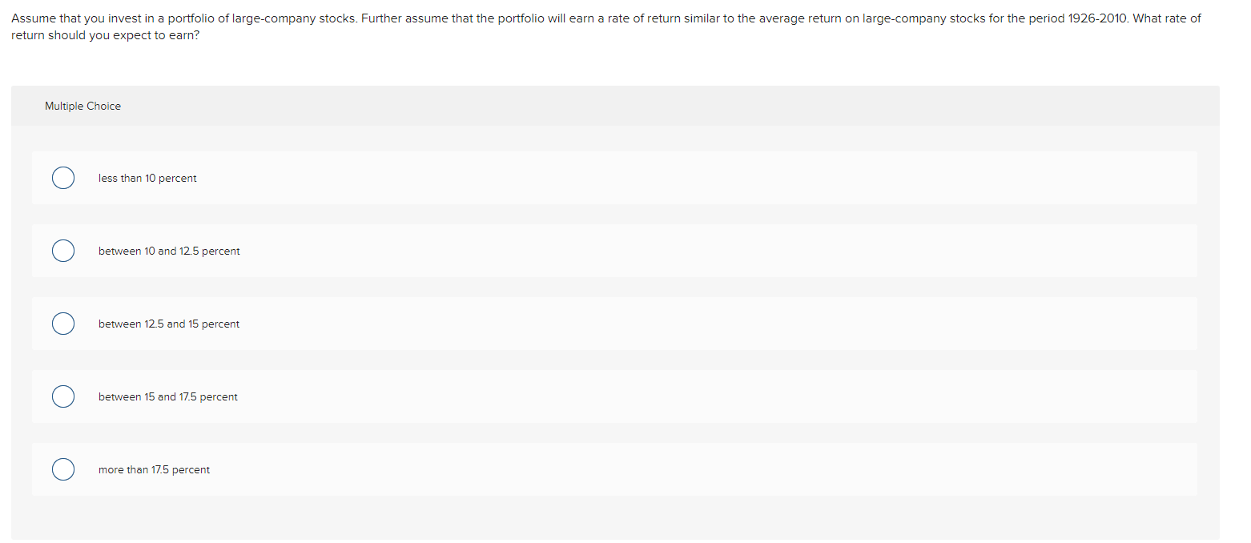The height and width of the screenshot is (543, 1251).
Task: Click the second answer row background
Action: (x=561, y=251)
